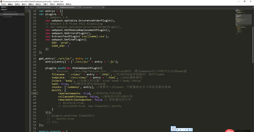The width and height of the screenshot is (254, 132).
Task: Close the webpack.dev.conf.js tab
Action: pos(57,7)
